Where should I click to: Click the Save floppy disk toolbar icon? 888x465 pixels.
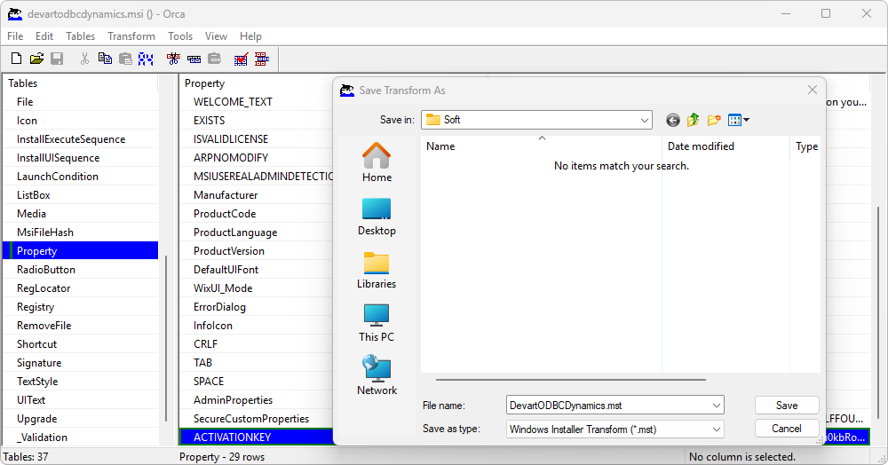coord(57,59)
